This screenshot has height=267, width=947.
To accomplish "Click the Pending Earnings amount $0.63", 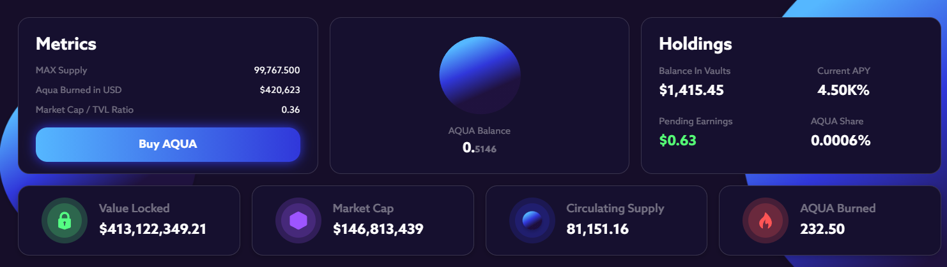I will pyautogui.click(x=677, y=140).
